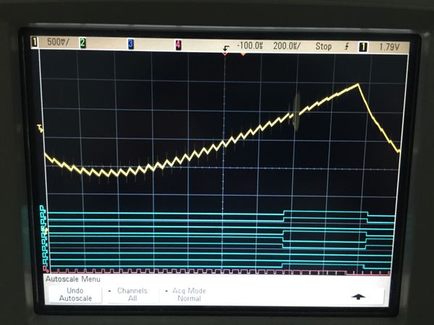Click the Stop acquisition status

click(323, 46)
